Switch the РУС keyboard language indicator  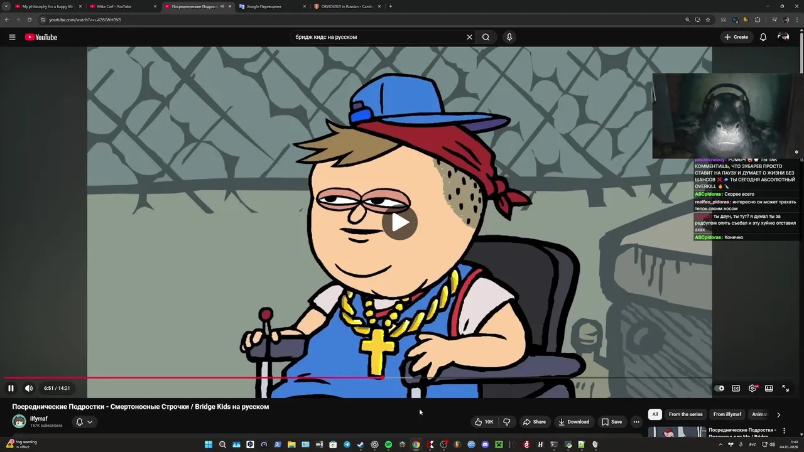pos(752,444)
